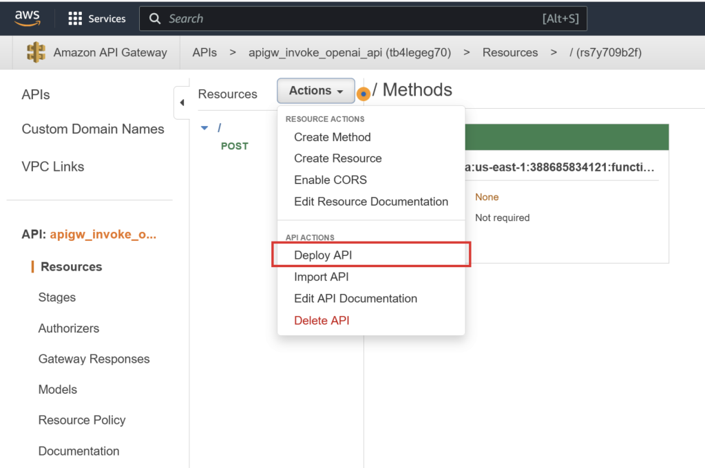The image size is (705, 468).
Task: Open Documentation in the API navigation
Action: click(78, 451)
